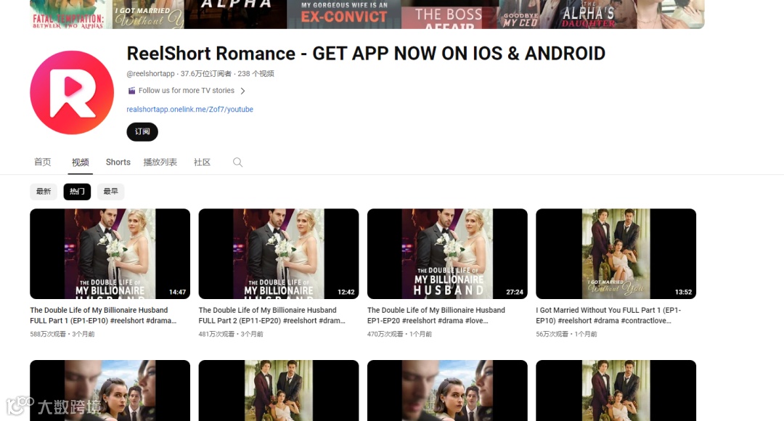Open the 社区 tab
The width and height of the screenshot is (784, 421).
pyautogui.click(x=202, y=162)
